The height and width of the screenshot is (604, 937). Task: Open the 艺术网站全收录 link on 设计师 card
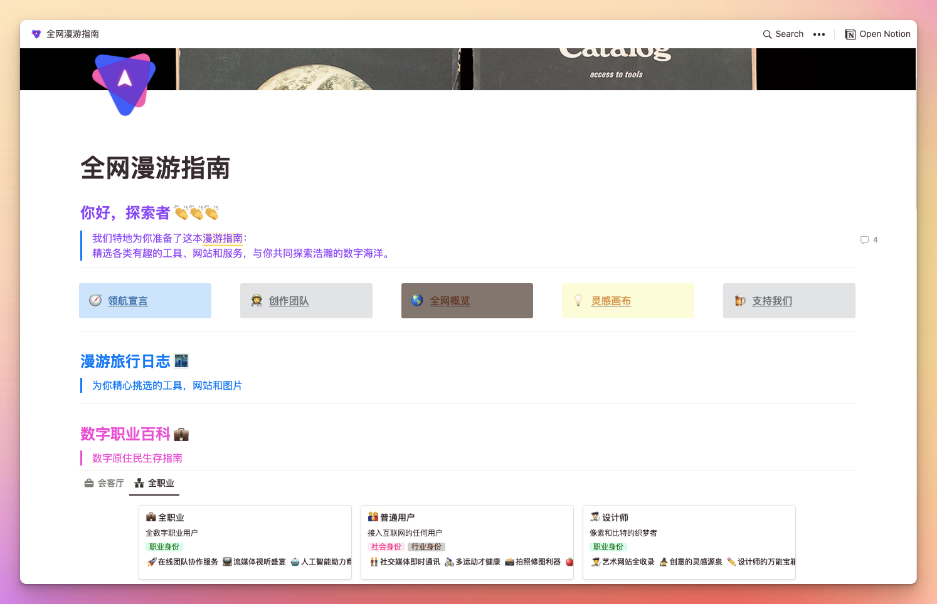pyautogui.click(x=627, y=561)
